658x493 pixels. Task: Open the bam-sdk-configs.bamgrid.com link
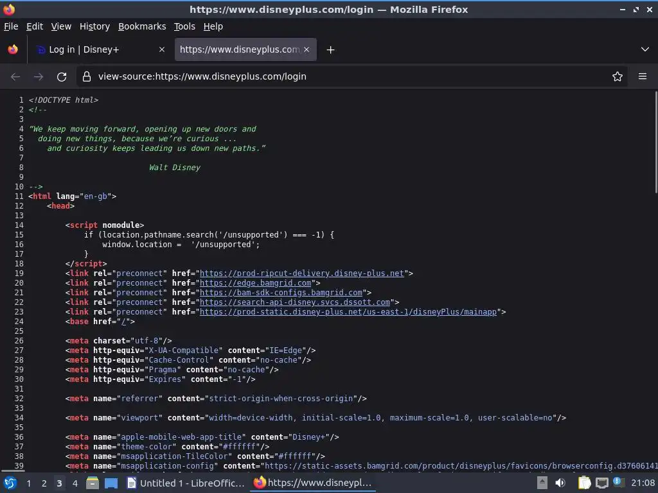coord(281,293)
